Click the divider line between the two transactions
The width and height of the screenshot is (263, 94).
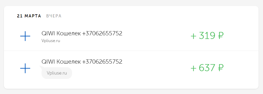(131, 51)
